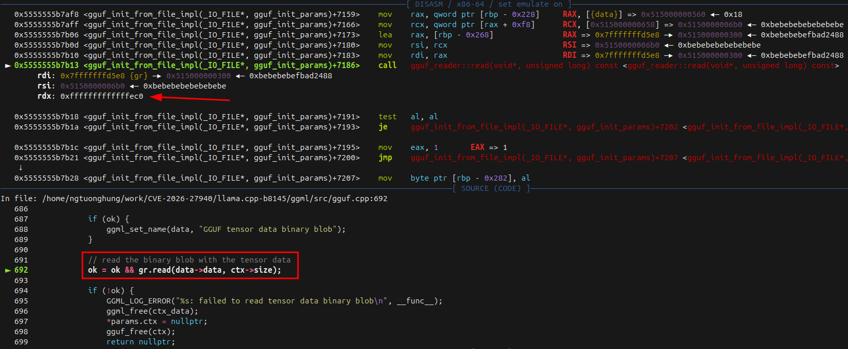Click the left arrow in the rsi argument line
Image resolution: width=848 pixels, height=349 pixels.
point(134,86)
